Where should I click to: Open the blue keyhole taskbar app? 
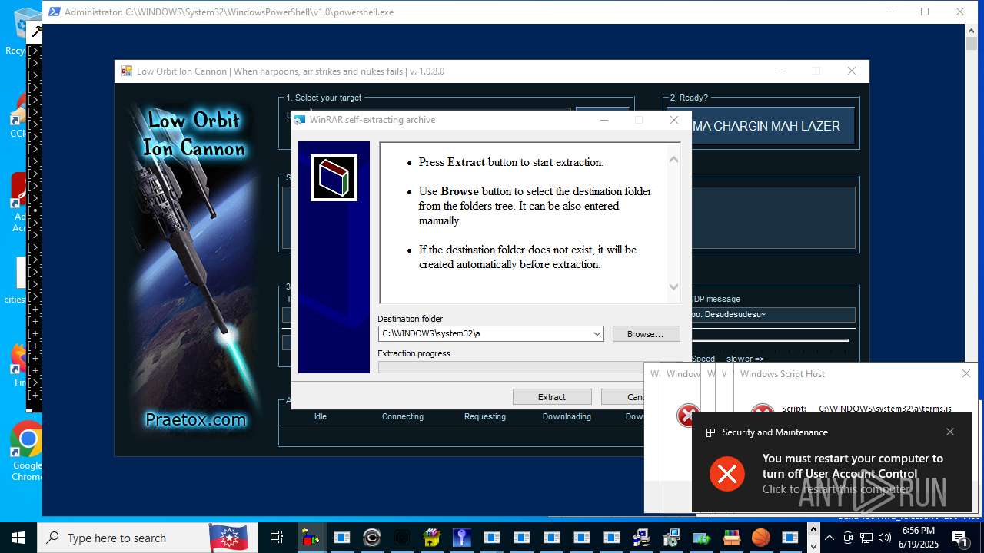tap(462, 538)
